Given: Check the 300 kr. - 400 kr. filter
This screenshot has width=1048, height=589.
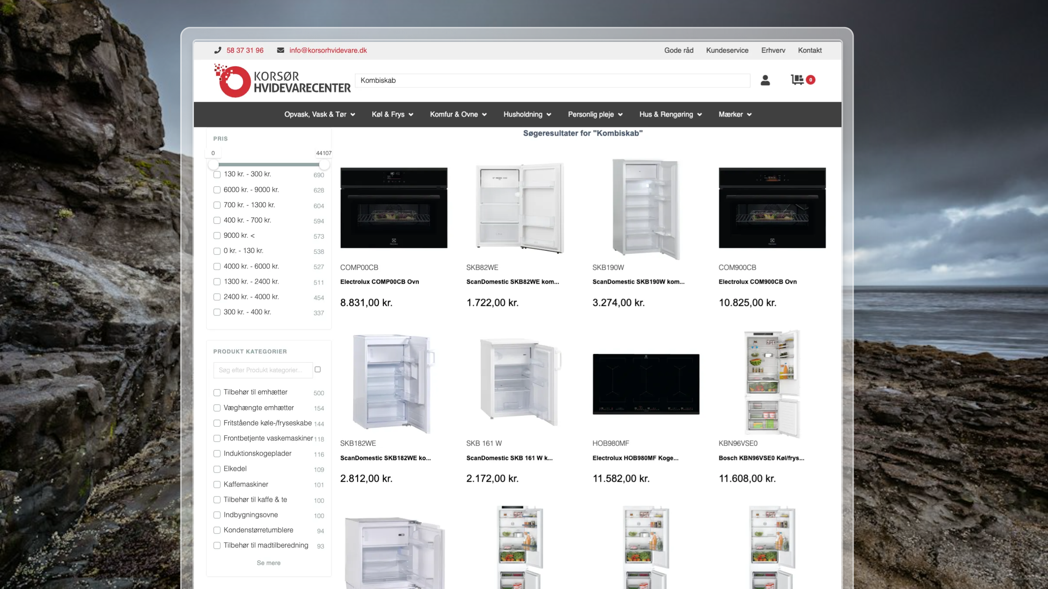Looking at the screenshot, I should pos(217,312).
